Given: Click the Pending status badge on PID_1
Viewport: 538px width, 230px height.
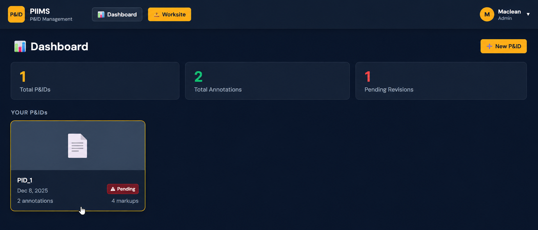Looking at the screenshot, I should click(123, 189).
